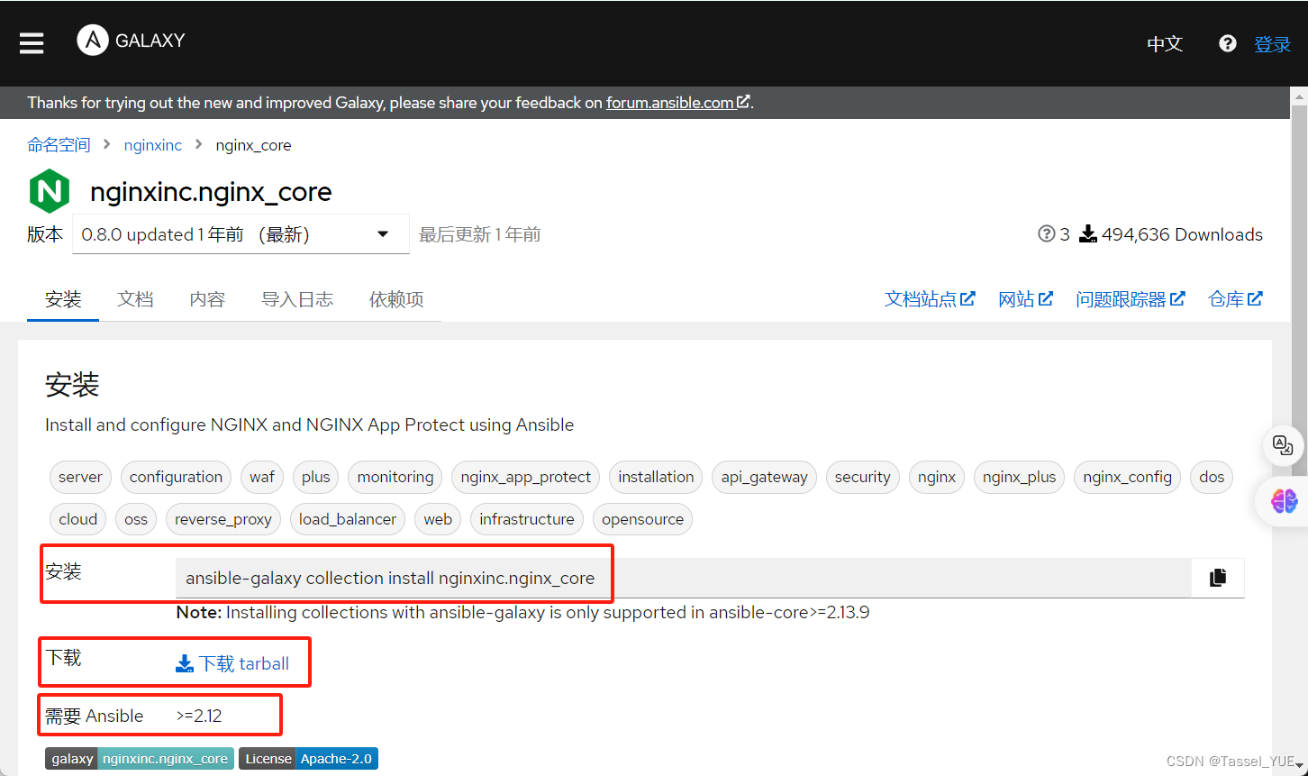The image size is (1308, 776).
Task: Click the galaxy nginxinc.nginx_core badge
Action: click(140, 759)
